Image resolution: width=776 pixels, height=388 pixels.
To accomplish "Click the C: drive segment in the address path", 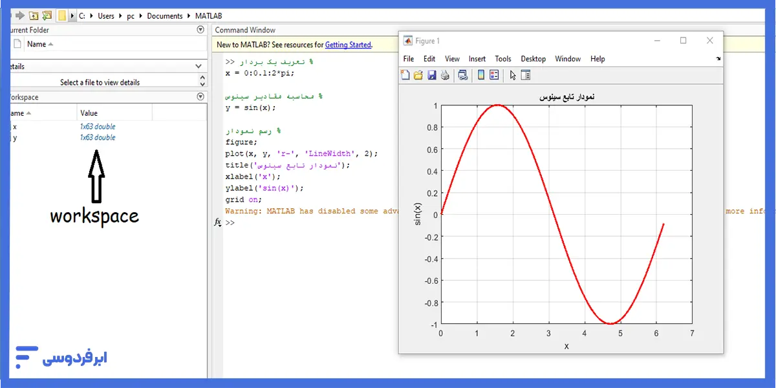I will 82,16.
